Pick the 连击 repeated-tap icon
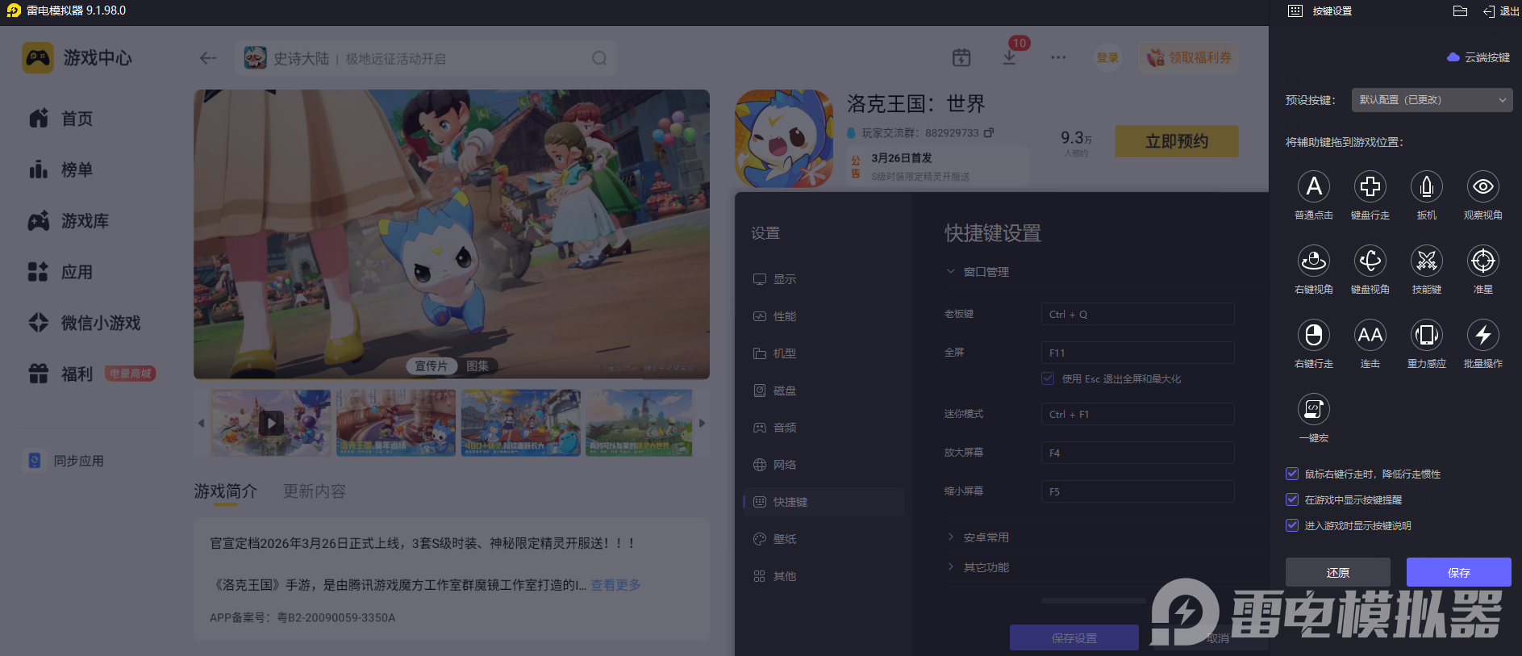This screenshot has width=1522, height=656. [x=1370, y=335]
